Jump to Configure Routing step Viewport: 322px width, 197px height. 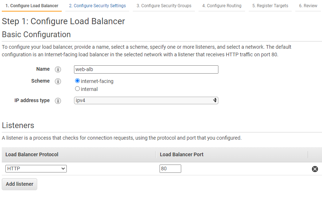(x=222, y=6)
